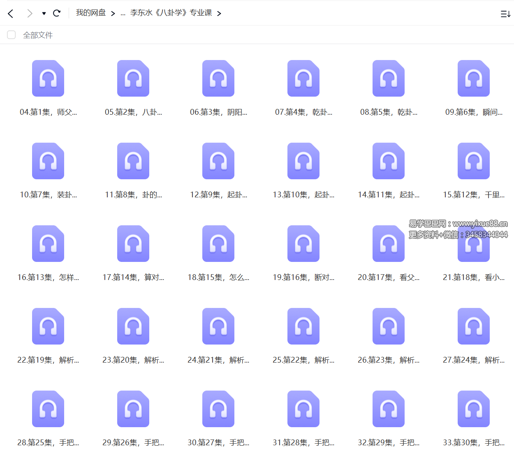This screenshot has height=458, width=514.
Task: Expand the collapsed breadcrumb ellipsis
Action: 123,14
